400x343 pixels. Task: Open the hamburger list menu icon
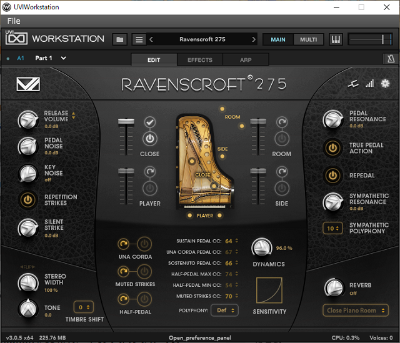click(x=139, y=39)
